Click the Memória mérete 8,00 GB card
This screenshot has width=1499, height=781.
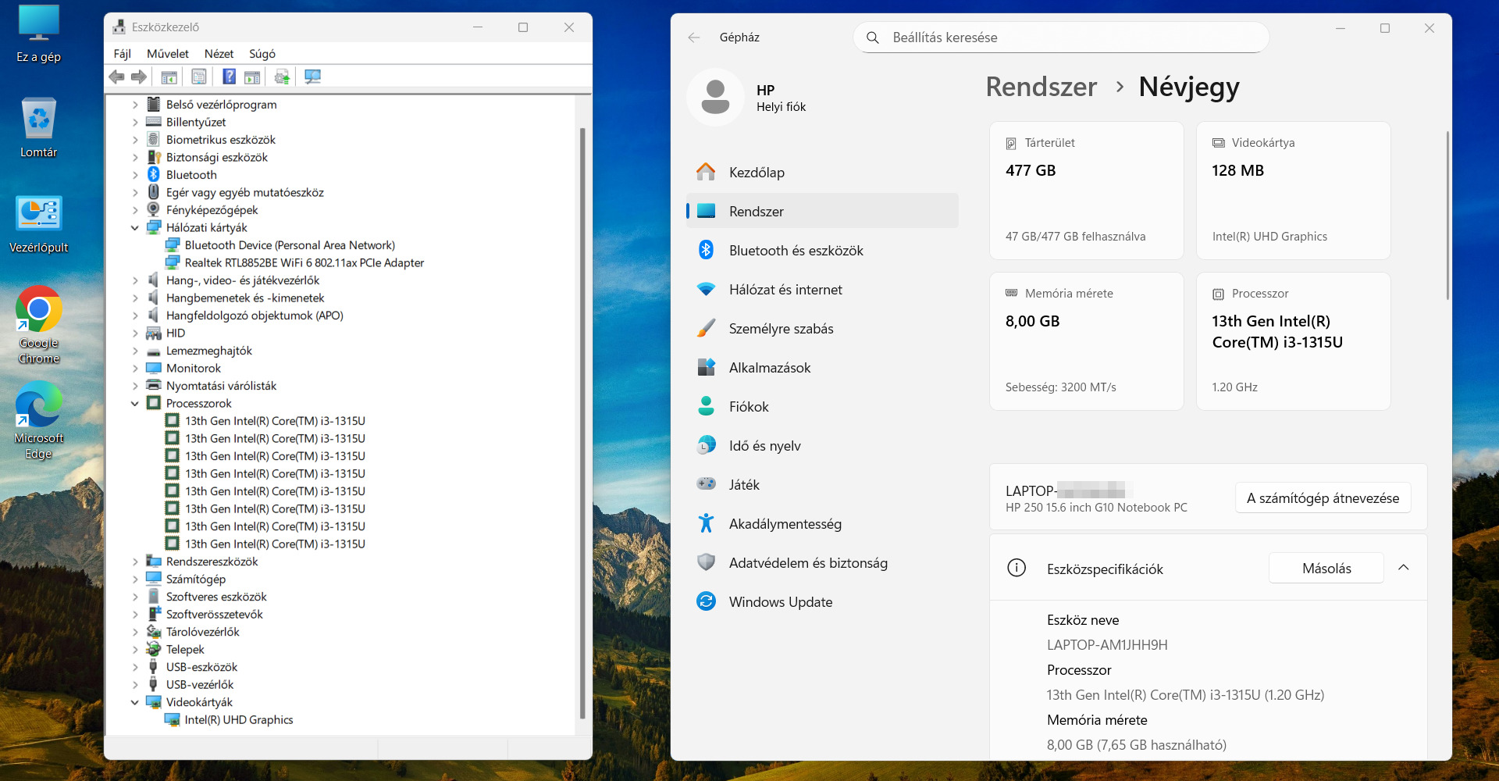(x=1087, y=341)
